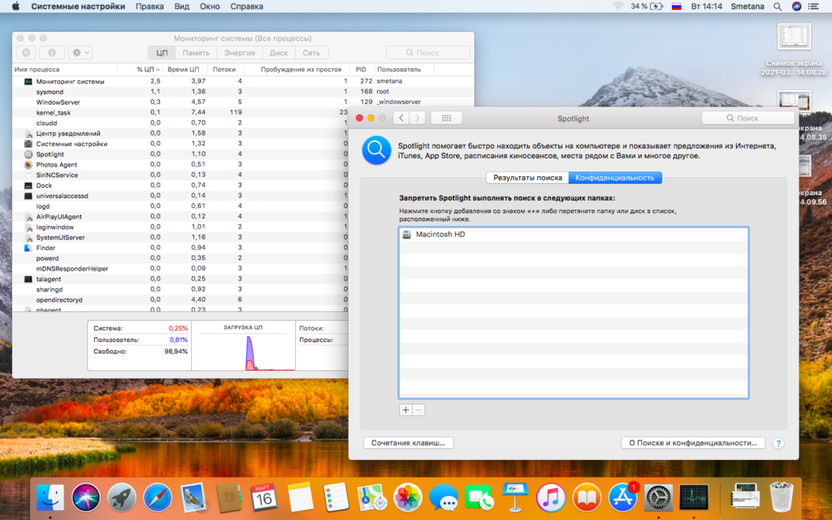
Task: Open Reminders list icon in Dock
Action: point(336,498)
